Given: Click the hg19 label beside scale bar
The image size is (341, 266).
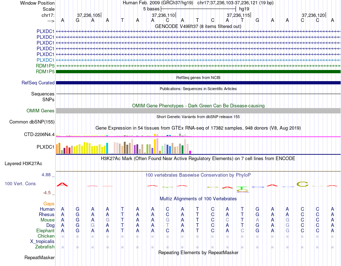Looking at the screenshot, I should [244, 9].
